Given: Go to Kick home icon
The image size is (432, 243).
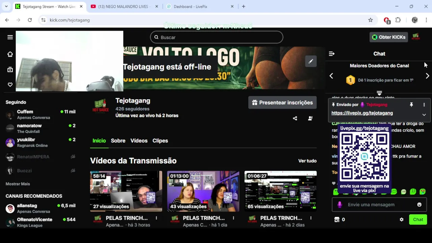Looking at the screenshot, I should [x=10, y=54].
